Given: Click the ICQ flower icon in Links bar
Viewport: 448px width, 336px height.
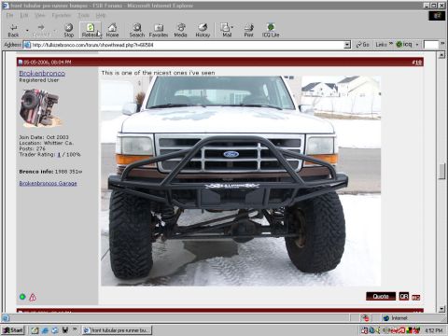Looking at the screenshot, I should coord(399,45).
